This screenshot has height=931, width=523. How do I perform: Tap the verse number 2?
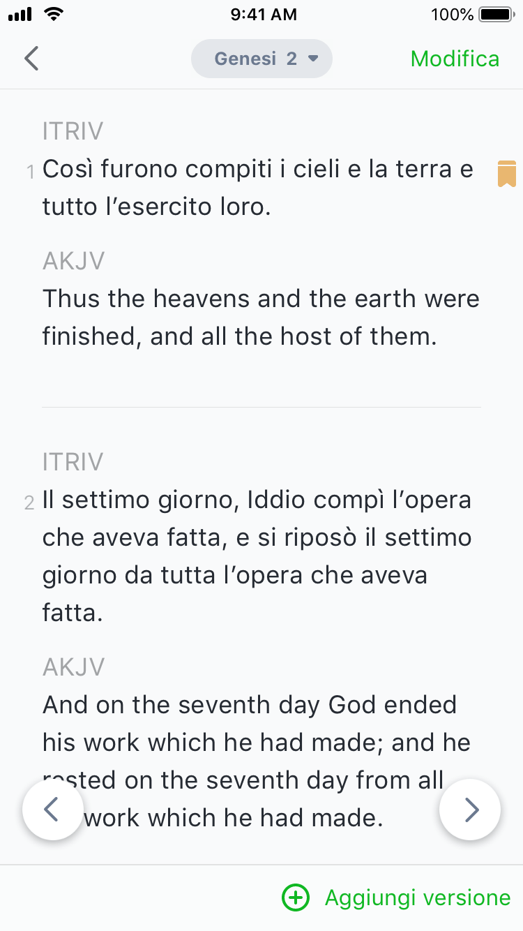coord(29,503)
